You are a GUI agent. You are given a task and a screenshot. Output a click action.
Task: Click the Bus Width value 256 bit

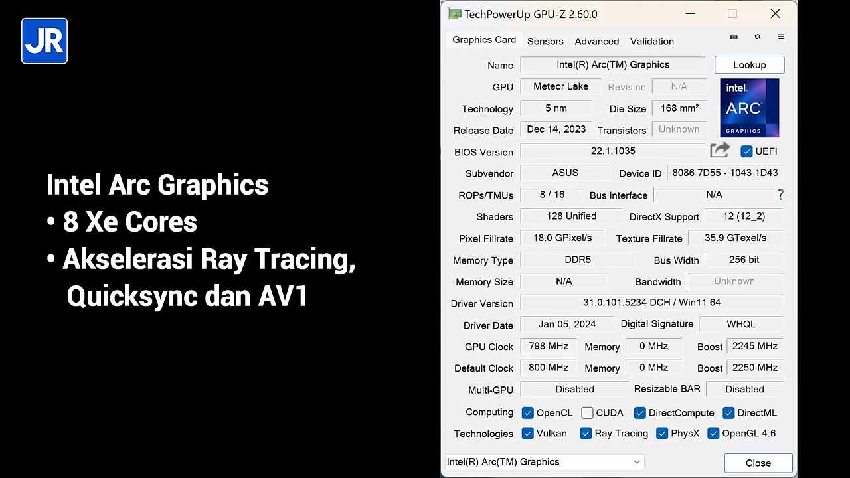pos(744,260)
